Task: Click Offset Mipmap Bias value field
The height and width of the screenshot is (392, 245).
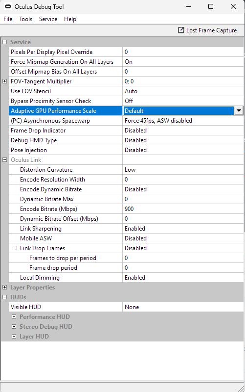Action: tap(183, 72)
